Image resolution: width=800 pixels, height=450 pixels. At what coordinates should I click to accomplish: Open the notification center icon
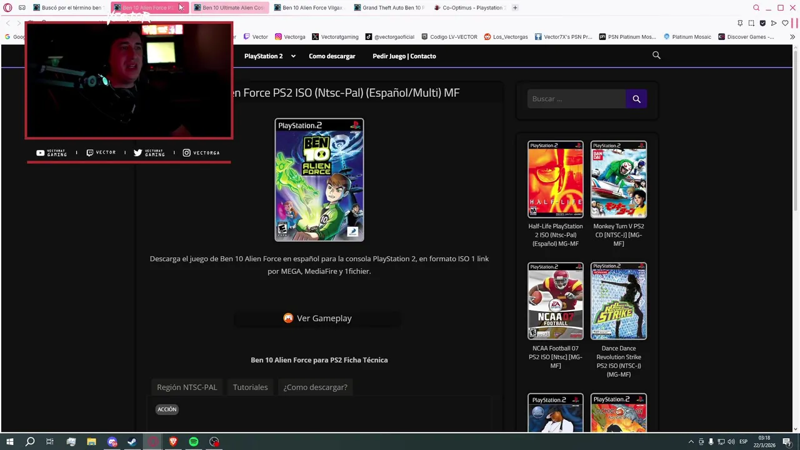point(787,442)
